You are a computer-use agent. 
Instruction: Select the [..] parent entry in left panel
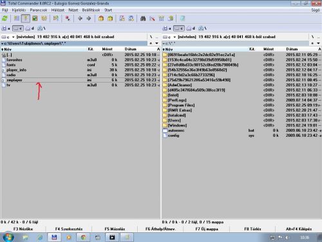(80, 55)
